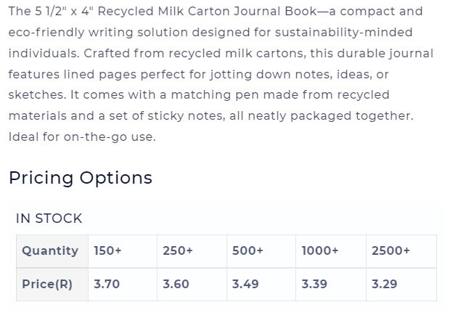Click the Price(R) row header cell
Image resolution: width=450 pixels, height=310 pixels.
click(x=52, y=285)
